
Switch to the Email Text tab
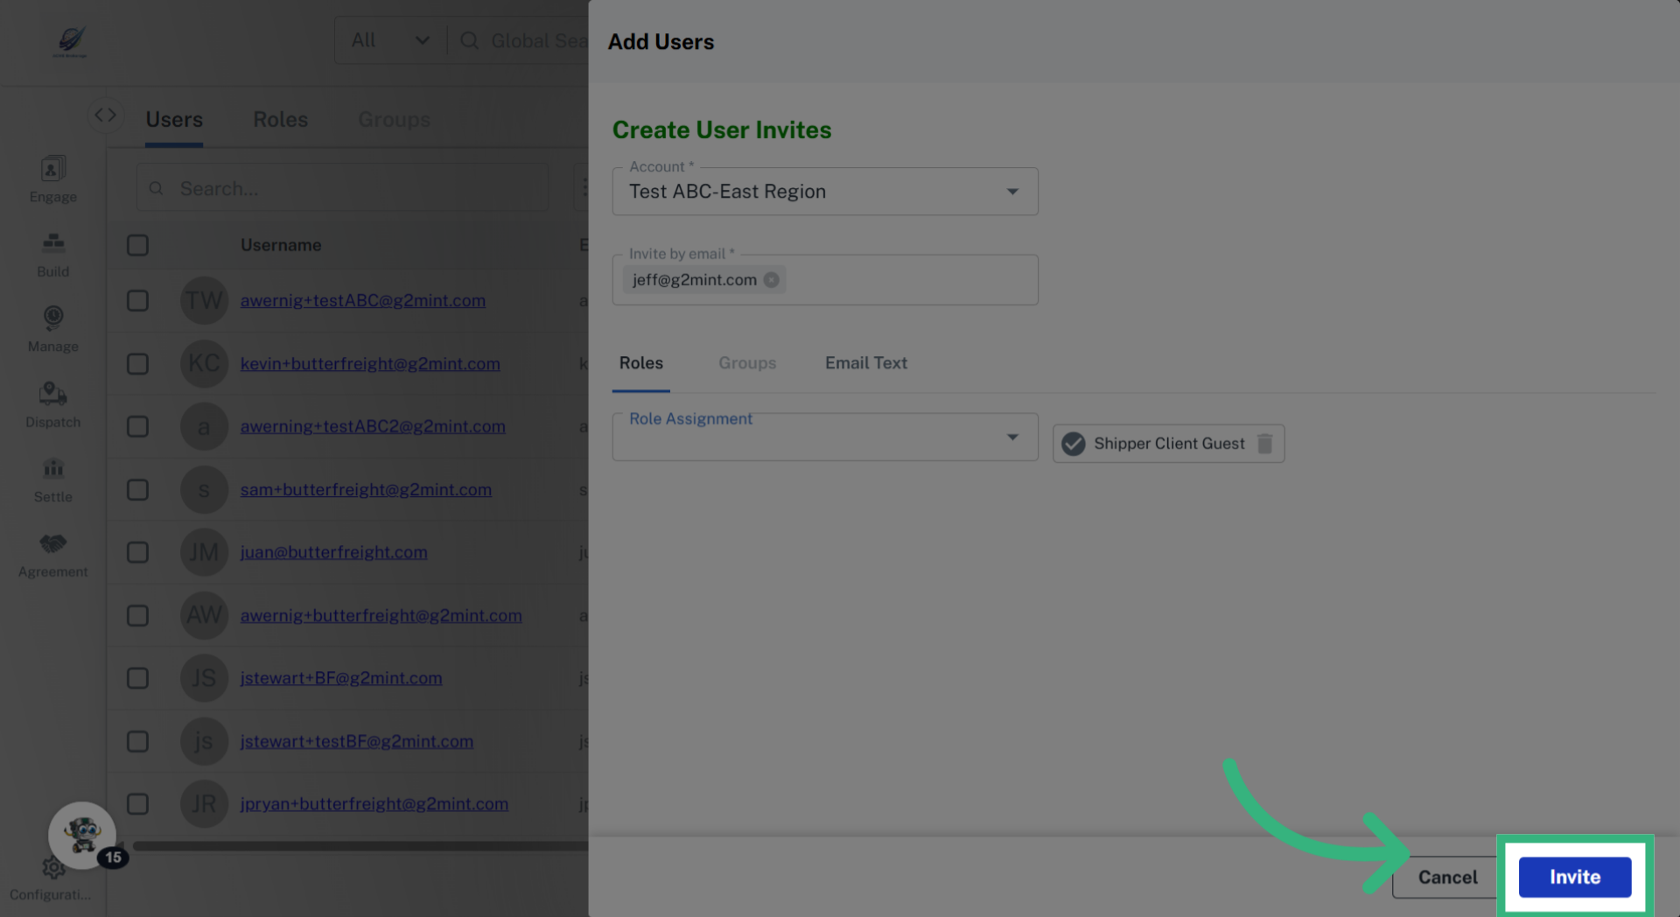click(865, 363)
